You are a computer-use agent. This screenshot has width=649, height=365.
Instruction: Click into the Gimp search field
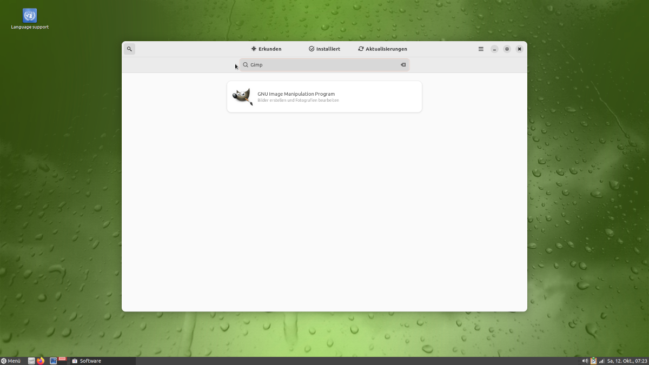[325, 65]
